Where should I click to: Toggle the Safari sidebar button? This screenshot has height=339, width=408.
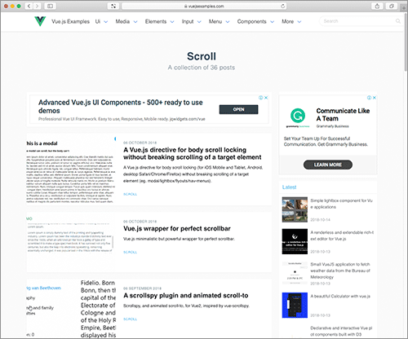tap(50, 6)
